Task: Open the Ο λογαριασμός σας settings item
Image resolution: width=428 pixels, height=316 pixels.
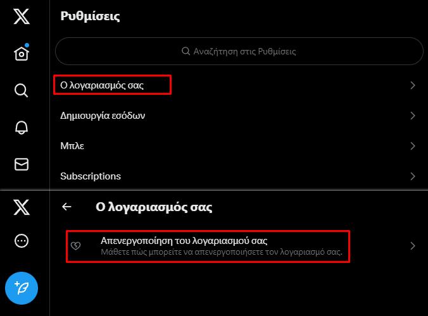Action: 239,85
